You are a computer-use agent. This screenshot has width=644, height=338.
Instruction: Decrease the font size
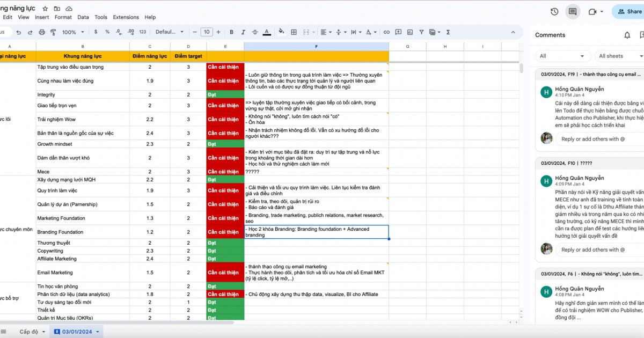coord(195,32)
